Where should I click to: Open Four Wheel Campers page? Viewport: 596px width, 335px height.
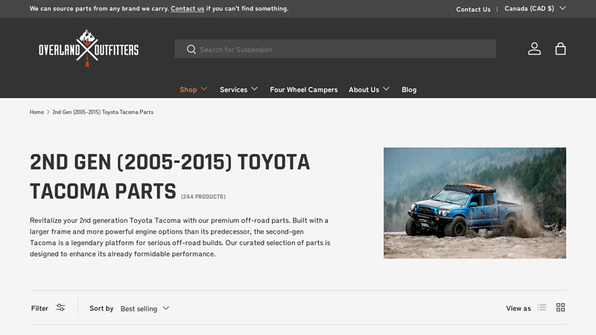coord(304,89)
